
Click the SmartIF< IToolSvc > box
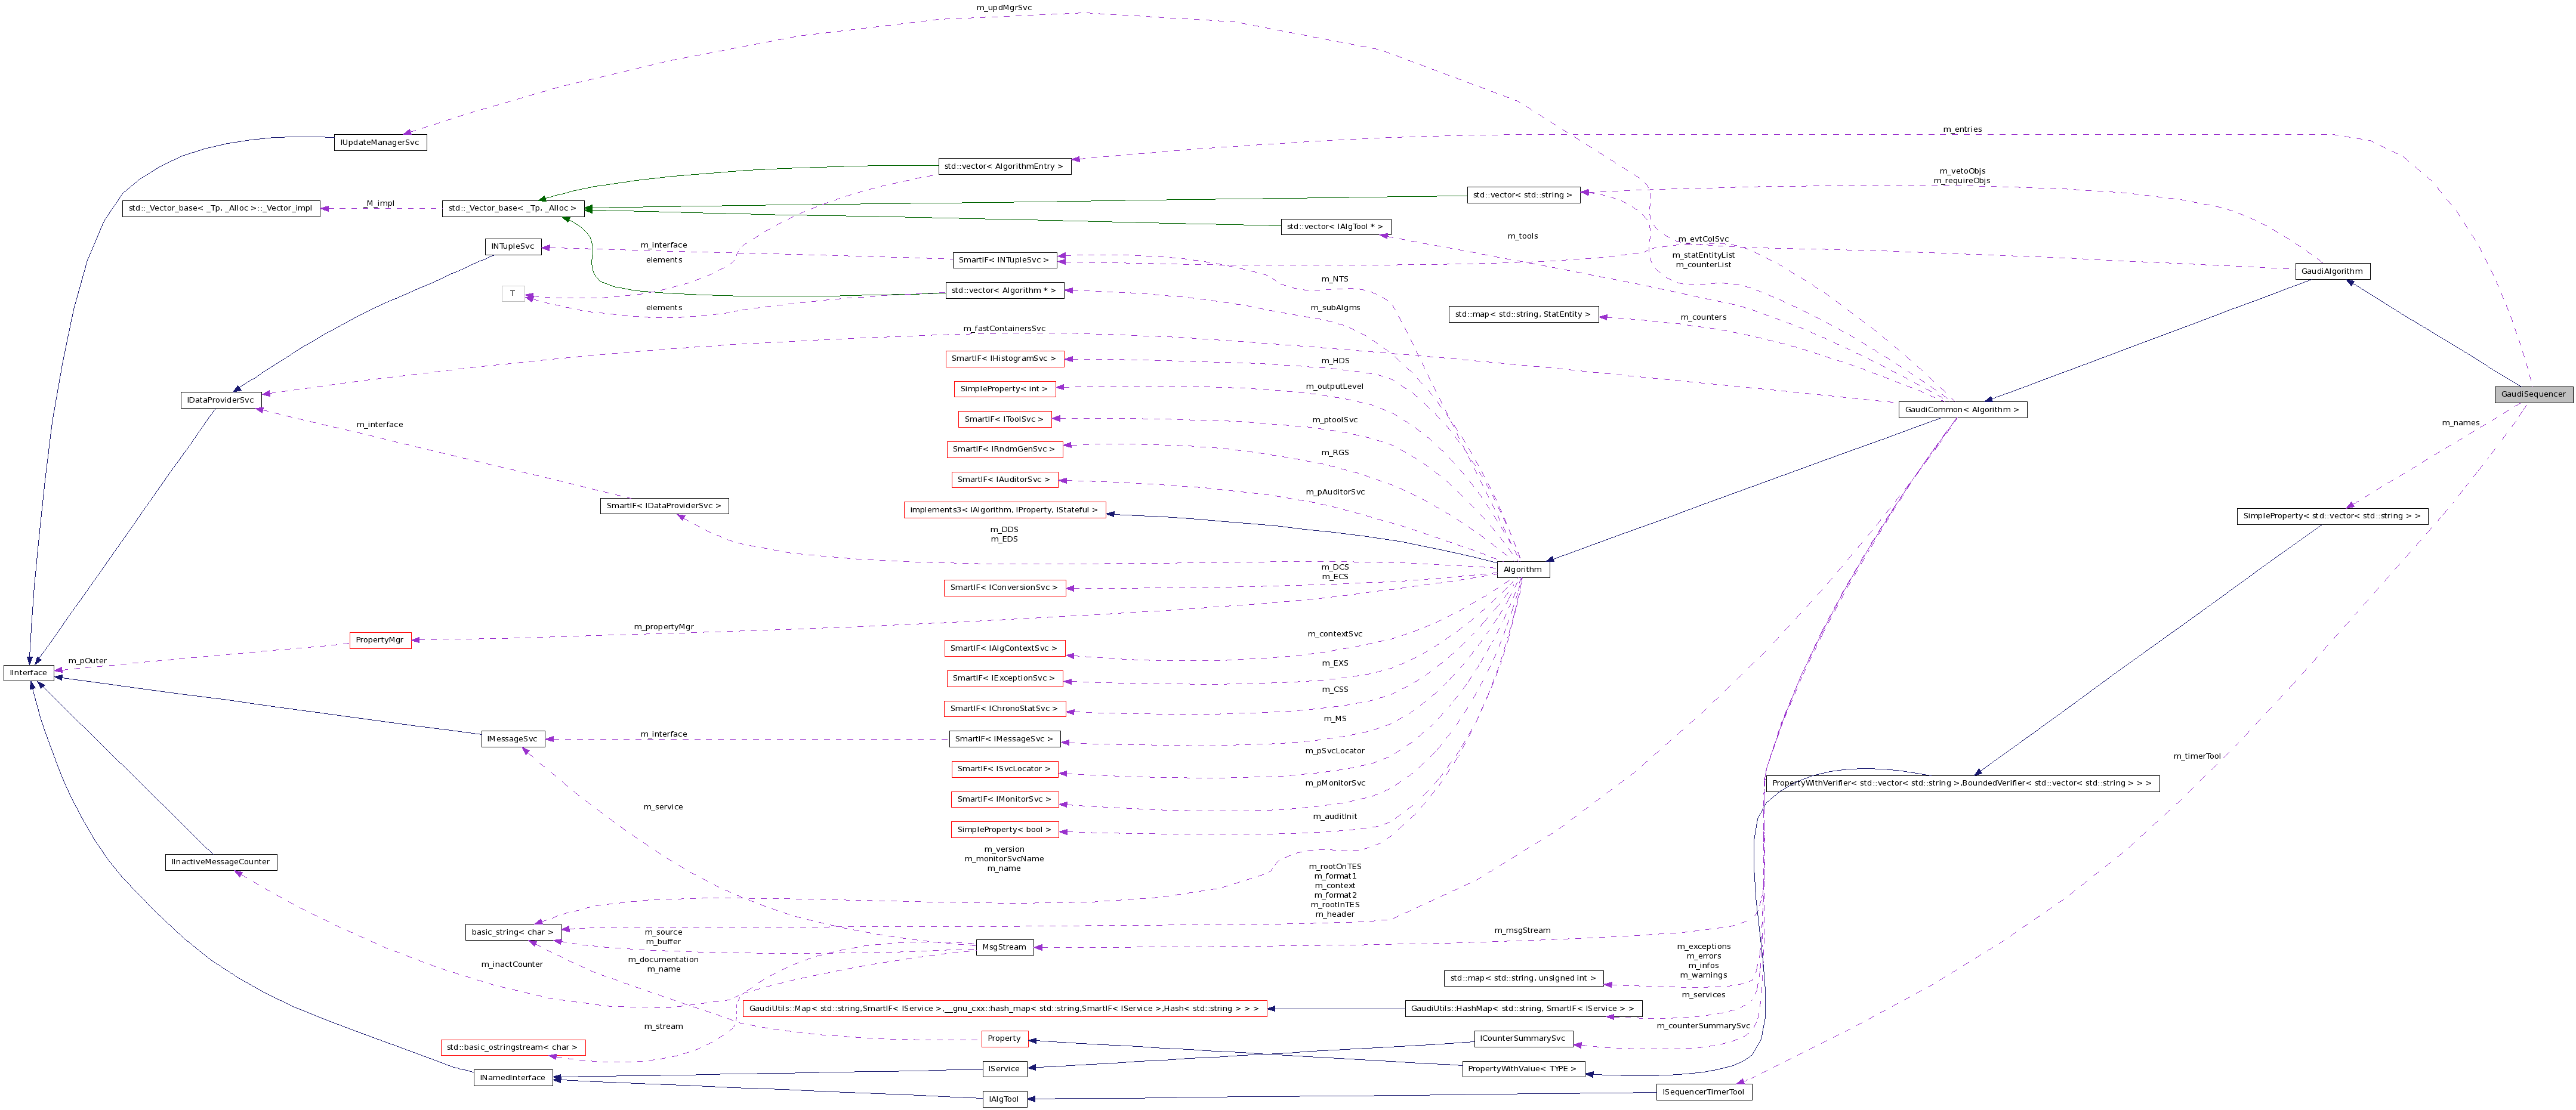pos(1004,419)
